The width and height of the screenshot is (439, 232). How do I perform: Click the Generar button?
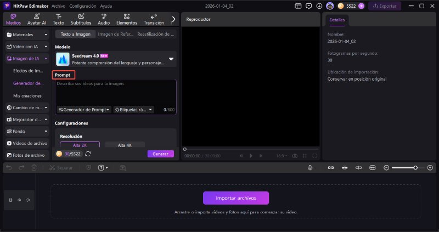160,154
